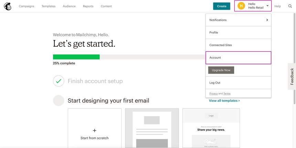This screenshot has height=148, width=296.
Task: Select the Share your big news template
Action: point(211,128)
